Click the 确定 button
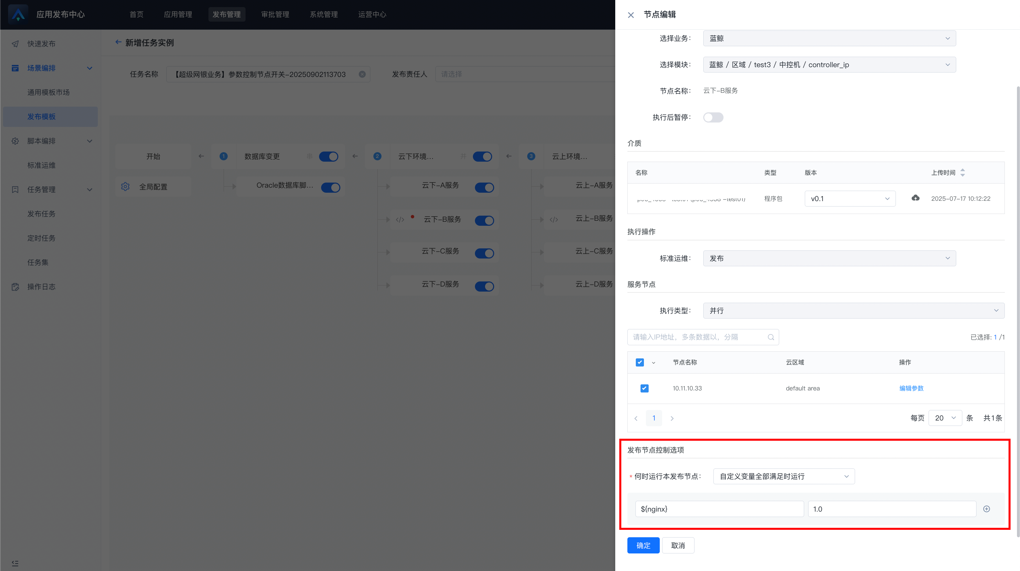Image resolution: width=1020 pixels, height=571 pixels. (x=643, y=545)
